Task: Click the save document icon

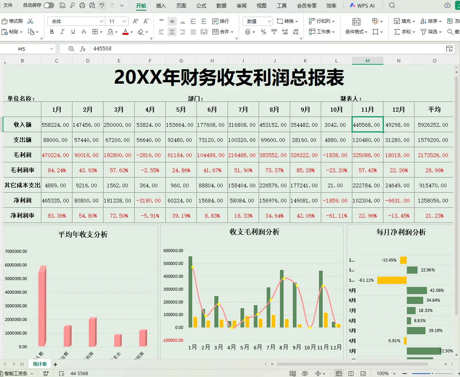Action: click(63, 5)
